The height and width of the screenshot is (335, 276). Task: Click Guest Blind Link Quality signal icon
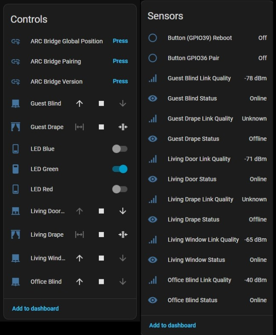(x=152, y=78)
